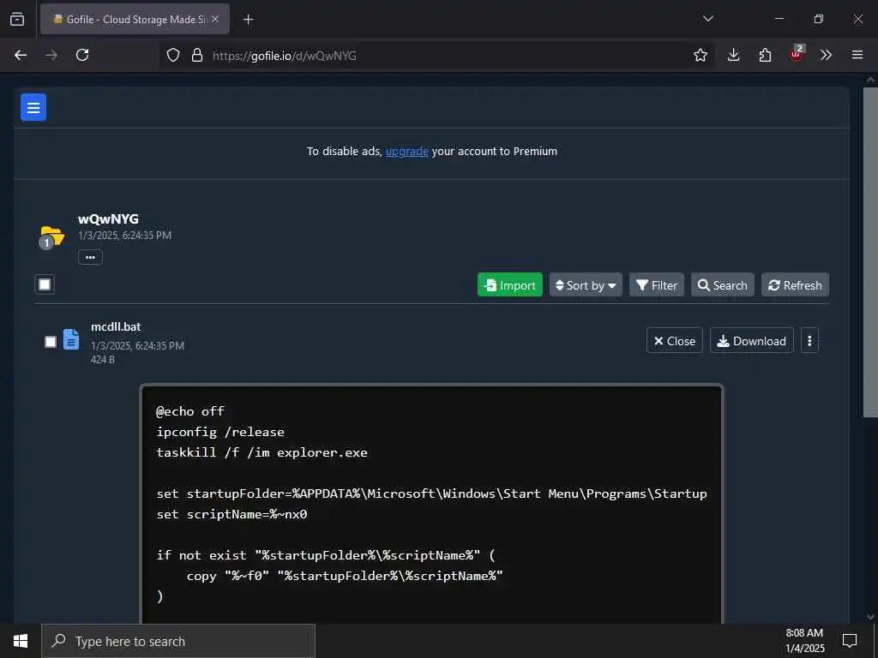Click the Firefox View icon
This screenshot has width=878, height=658.
[17, 19]
